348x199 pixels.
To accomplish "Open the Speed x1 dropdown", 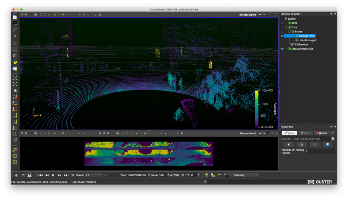I will tap(93, 175).
